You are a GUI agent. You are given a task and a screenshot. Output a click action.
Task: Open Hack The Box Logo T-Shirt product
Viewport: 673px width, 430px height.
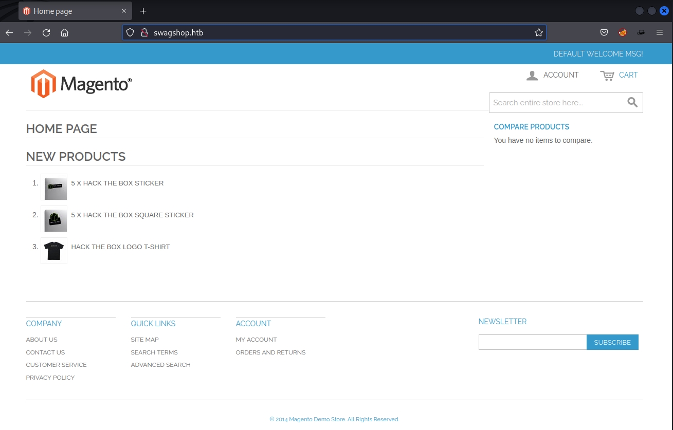tap(120, 247)
